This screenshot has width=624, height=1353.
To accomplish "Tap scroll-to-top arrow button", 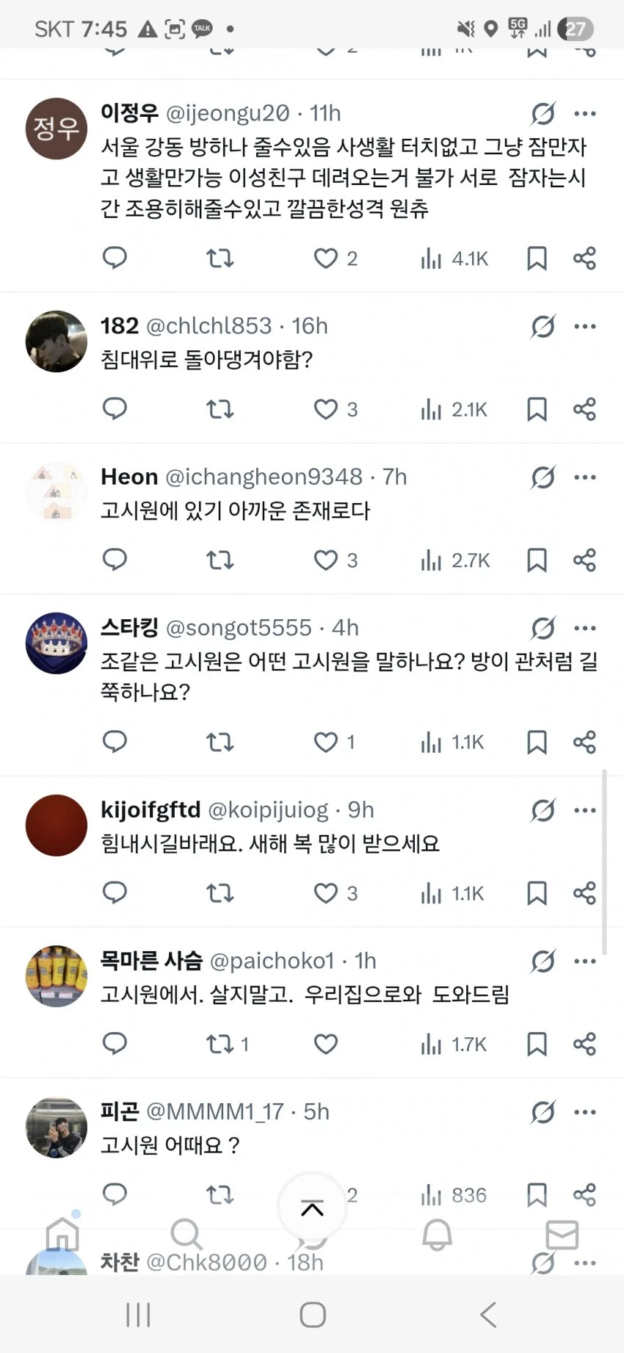I will click(x=312, y=1208).
